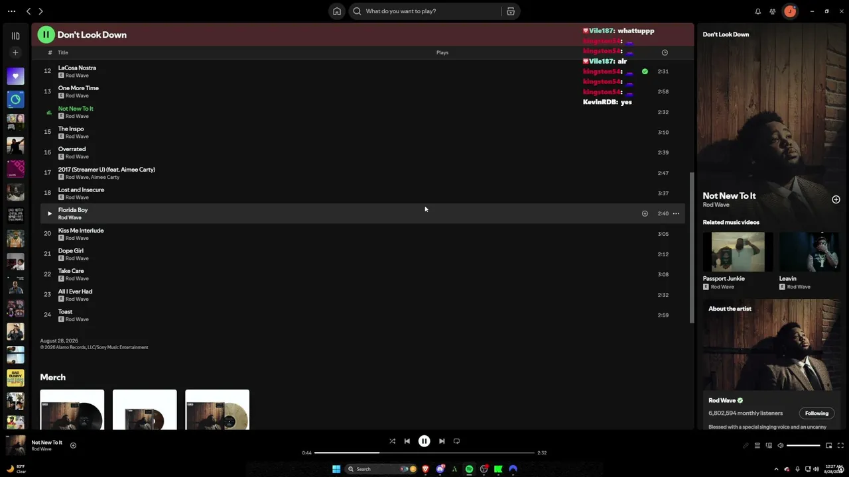Click the Title column header

pyautogui.click(x=63, y=52)
